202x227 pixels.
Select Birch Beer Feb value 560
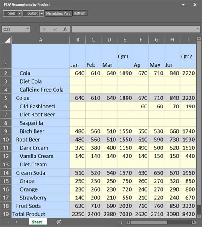[93, 131]
